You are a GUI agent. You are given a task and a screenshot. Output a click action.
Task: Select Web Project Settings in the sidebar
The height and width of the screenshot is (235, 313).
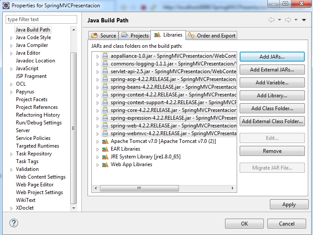[x=39, y=192]
